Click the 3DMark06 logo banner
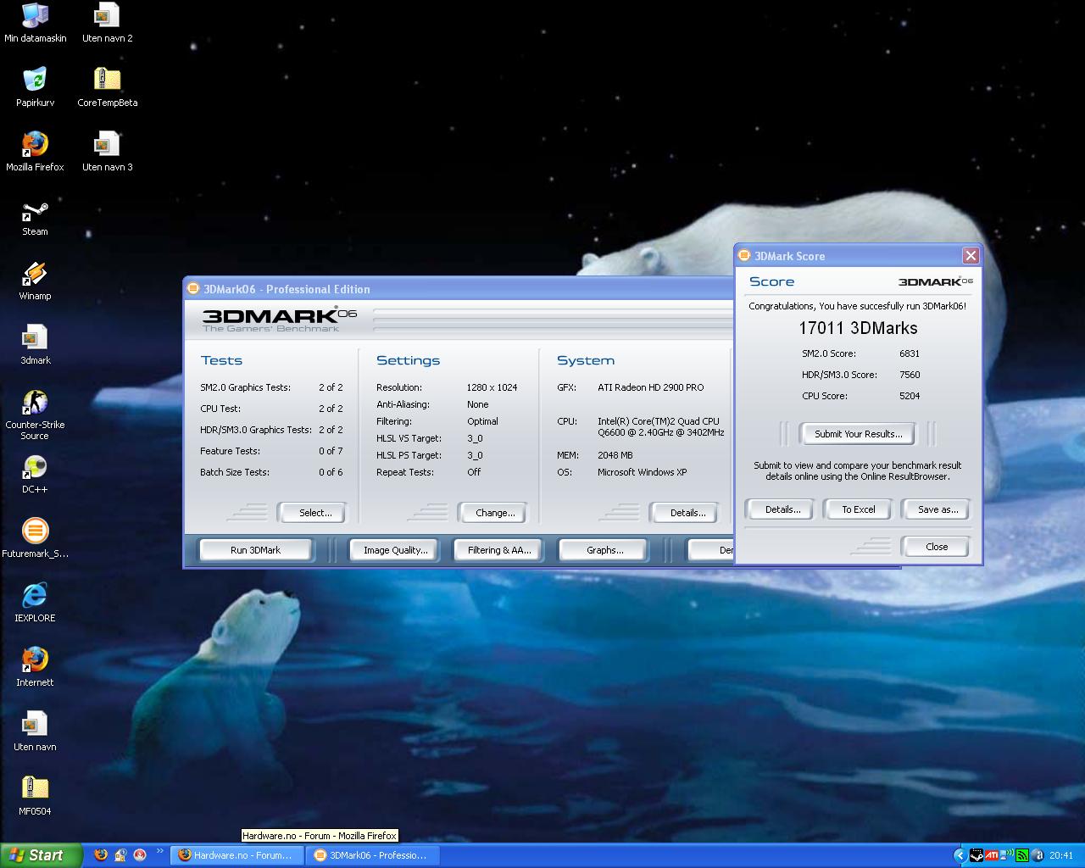 280,319
